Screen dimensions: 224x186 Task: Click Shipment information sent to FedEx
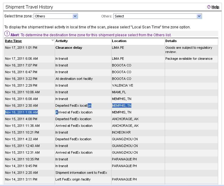pos(81,173)
